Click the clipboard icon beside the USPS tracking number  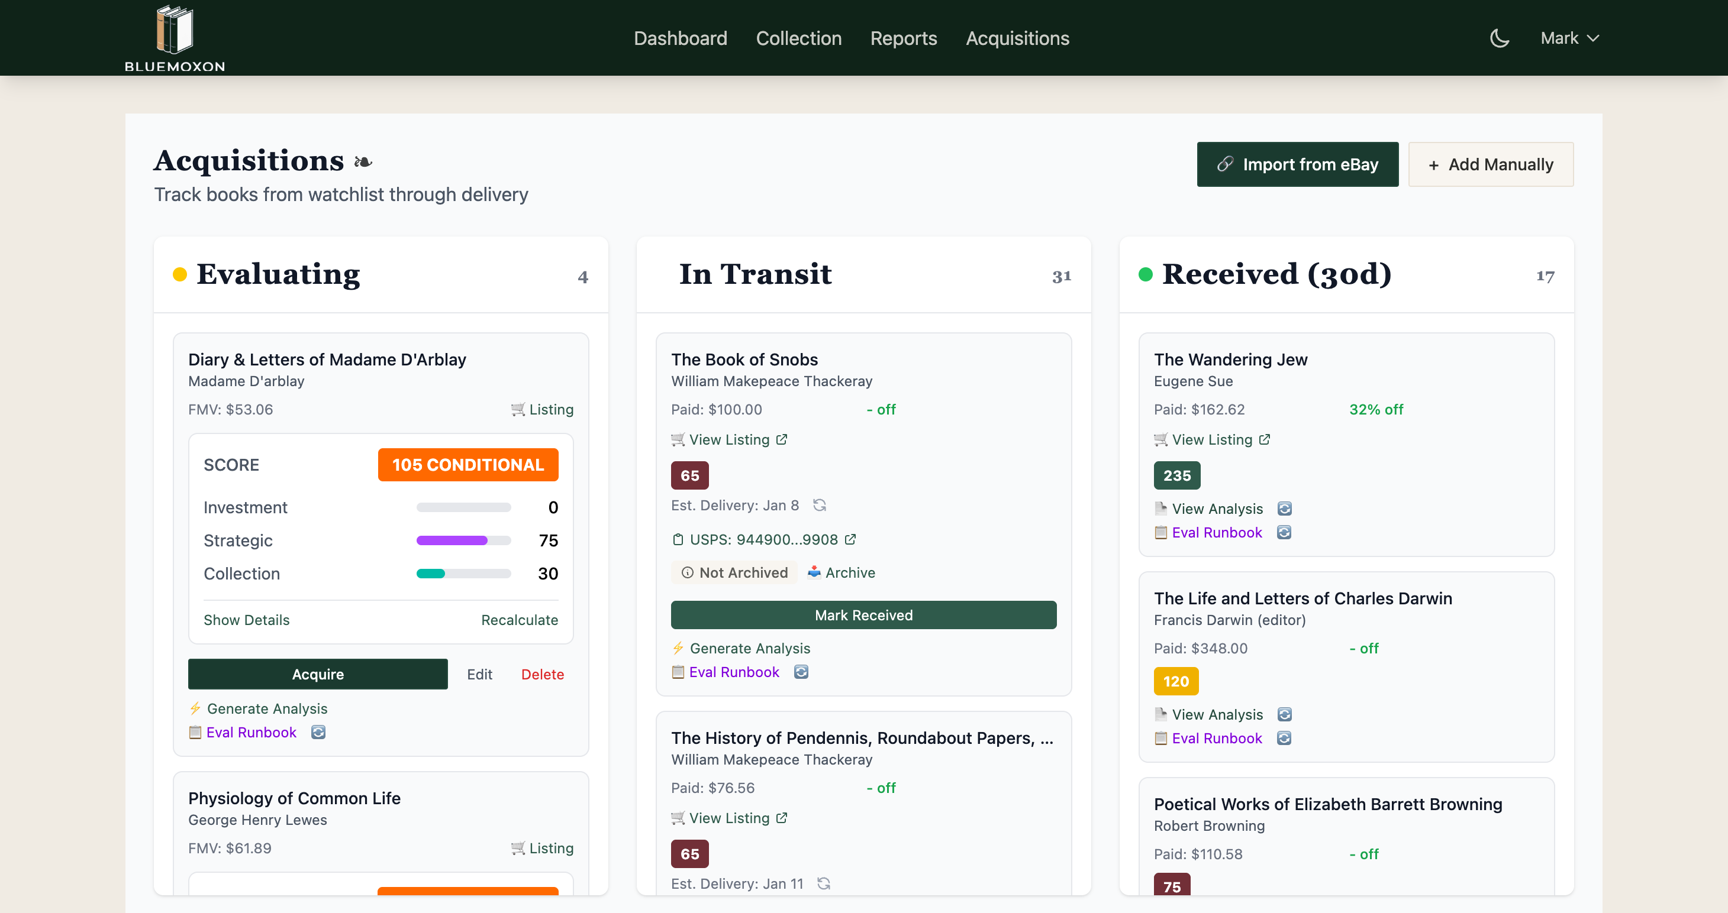(678, 539)
